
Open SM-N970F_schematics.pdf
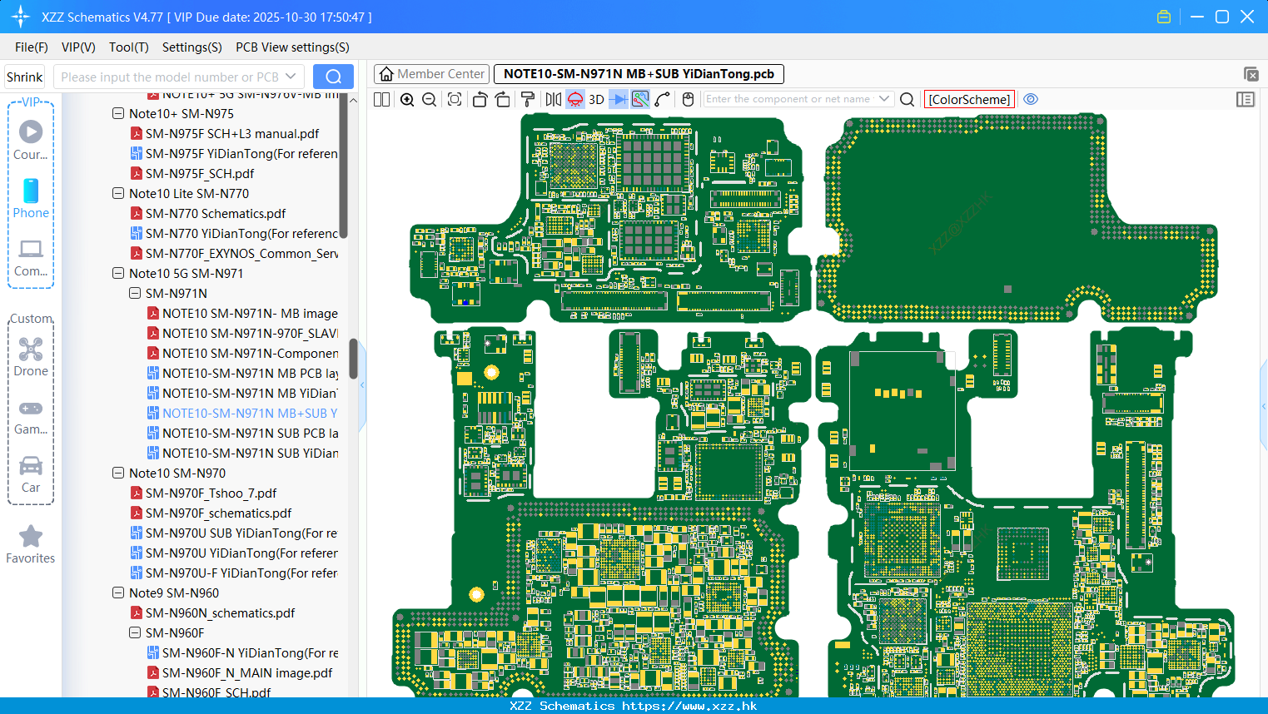211,513
